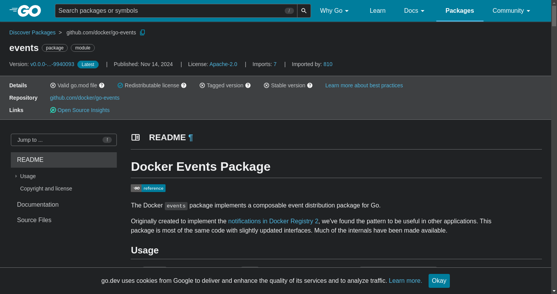The height and width of the screenshot is (294, 557).
Task: Click the scrollbar down arrow
Action: pos(554,291)
